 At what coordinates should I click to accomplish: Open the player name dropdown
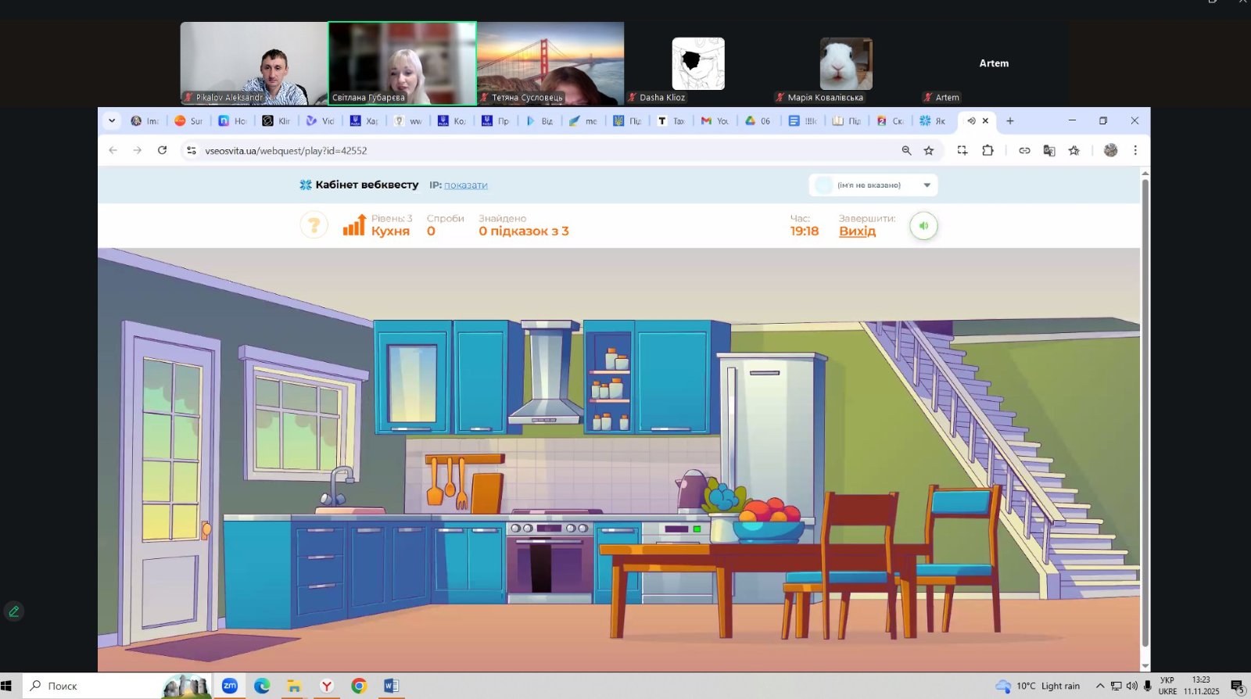click(927, 185)
